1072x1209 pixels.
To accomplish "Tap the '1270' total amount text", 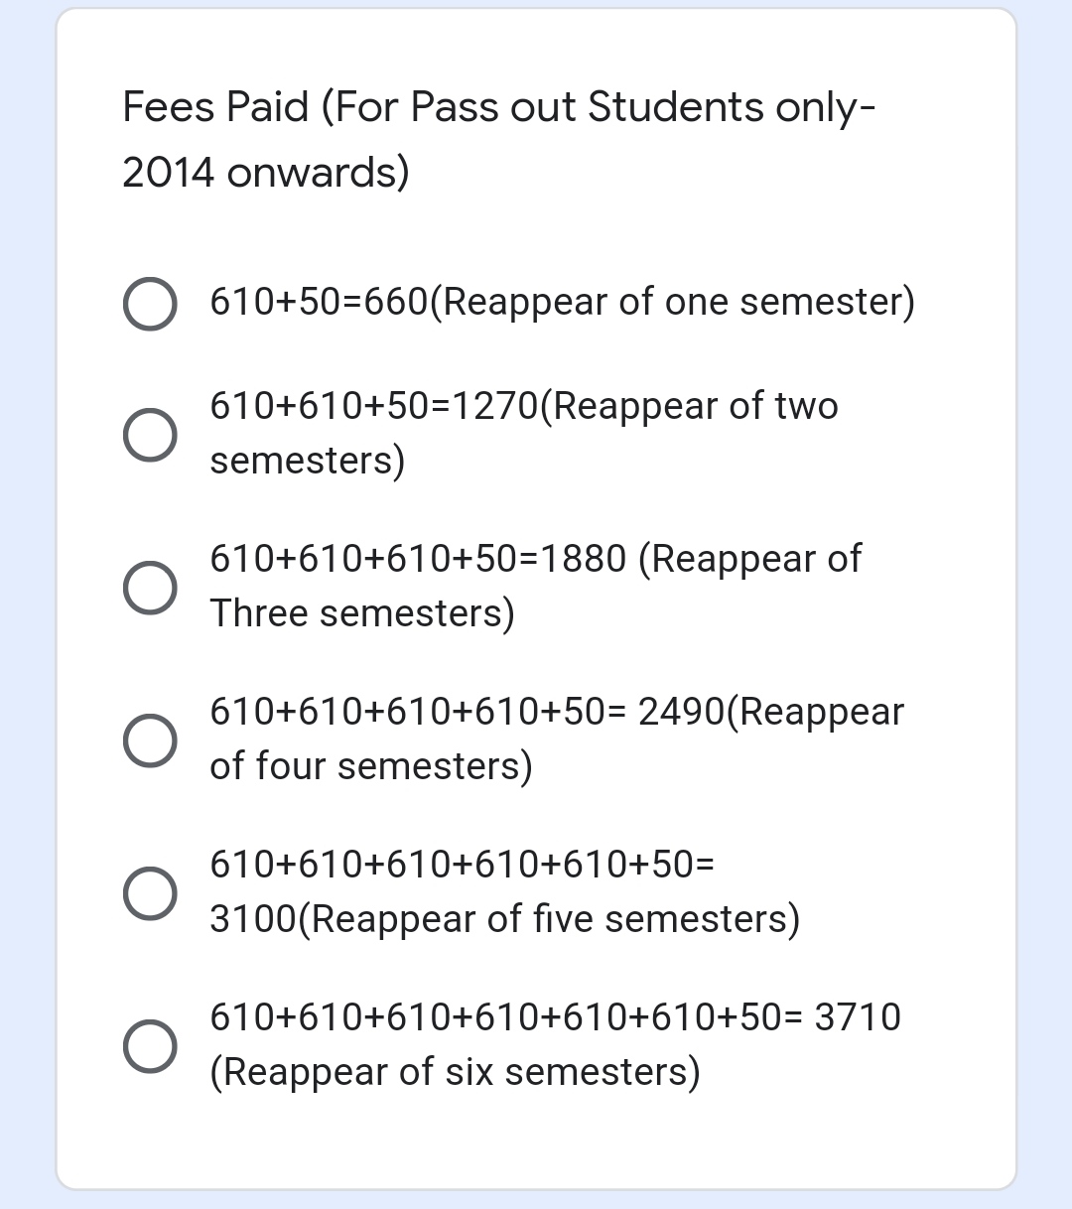I will click(494, 406).
